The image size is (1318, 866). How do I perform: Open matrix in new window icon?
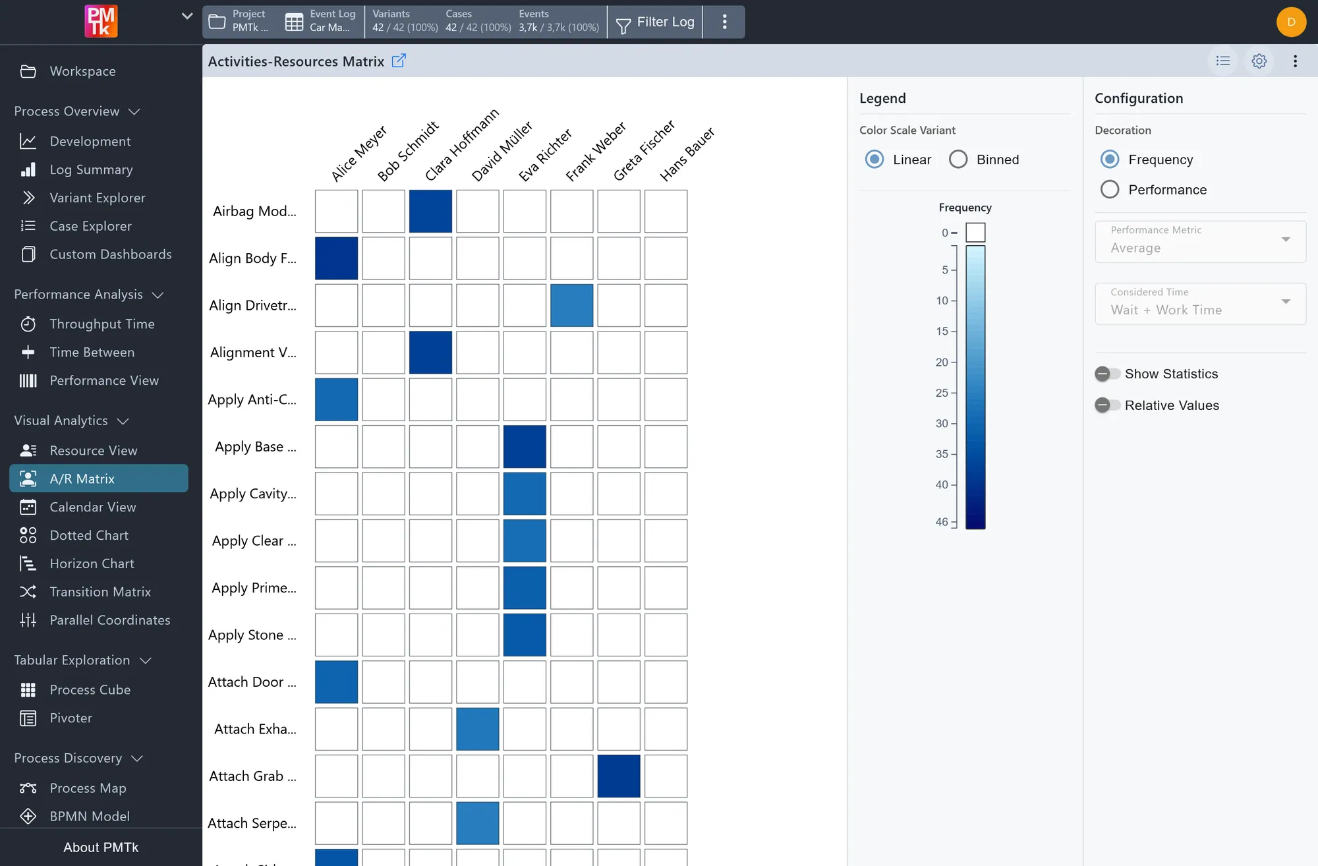tap(399, 61)
